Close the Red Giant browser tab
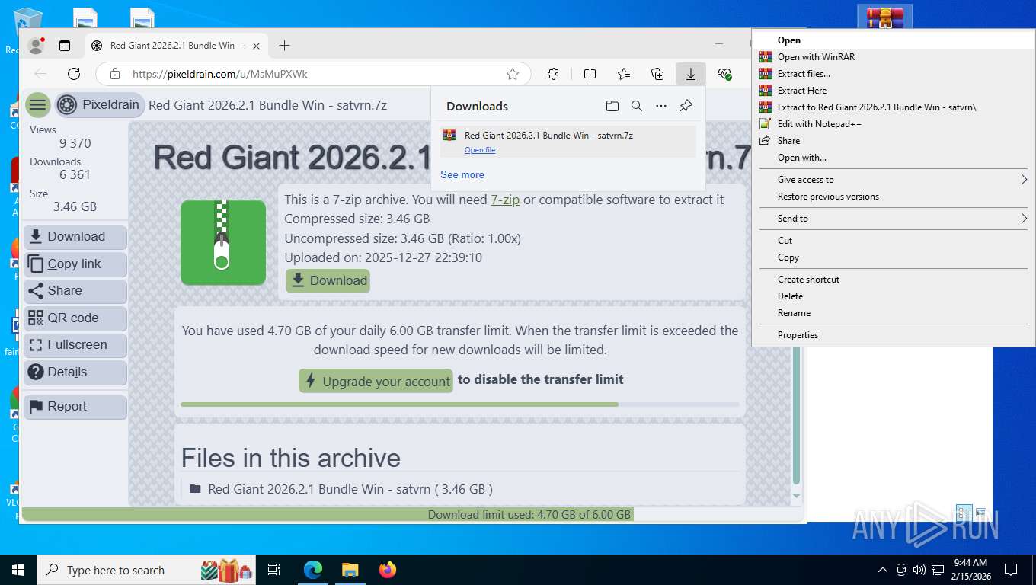This screenshot has width=1036, height=585. tap(256, 46)
